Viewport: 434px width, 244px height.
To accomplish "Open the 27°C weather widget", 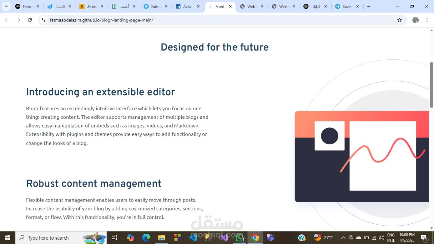I will 324,238.
